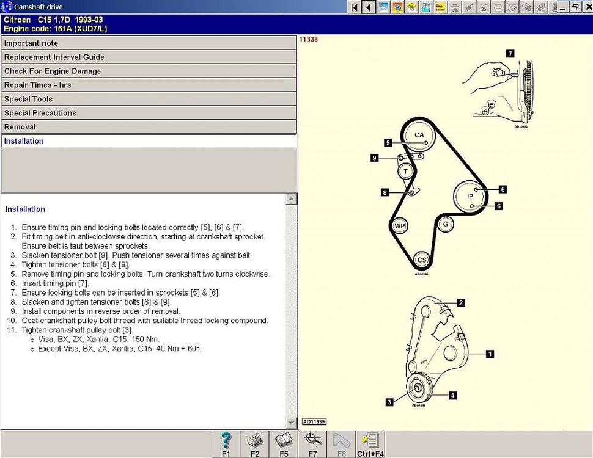Click the timing belt routing diagram
This screenshot has height=458, width=593.
[439, 195]
